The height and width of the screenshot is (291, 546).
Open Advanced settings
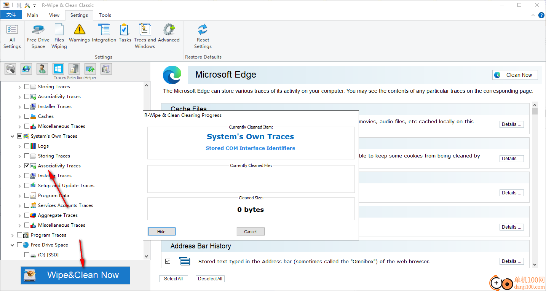point(169,33)
